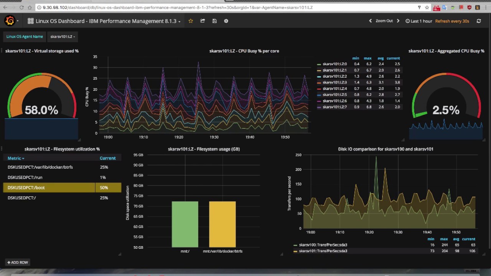491x276 pixels.
Task: Toggle skarsv101:LZ:5 series in legend
Action: tap(334, 95)
